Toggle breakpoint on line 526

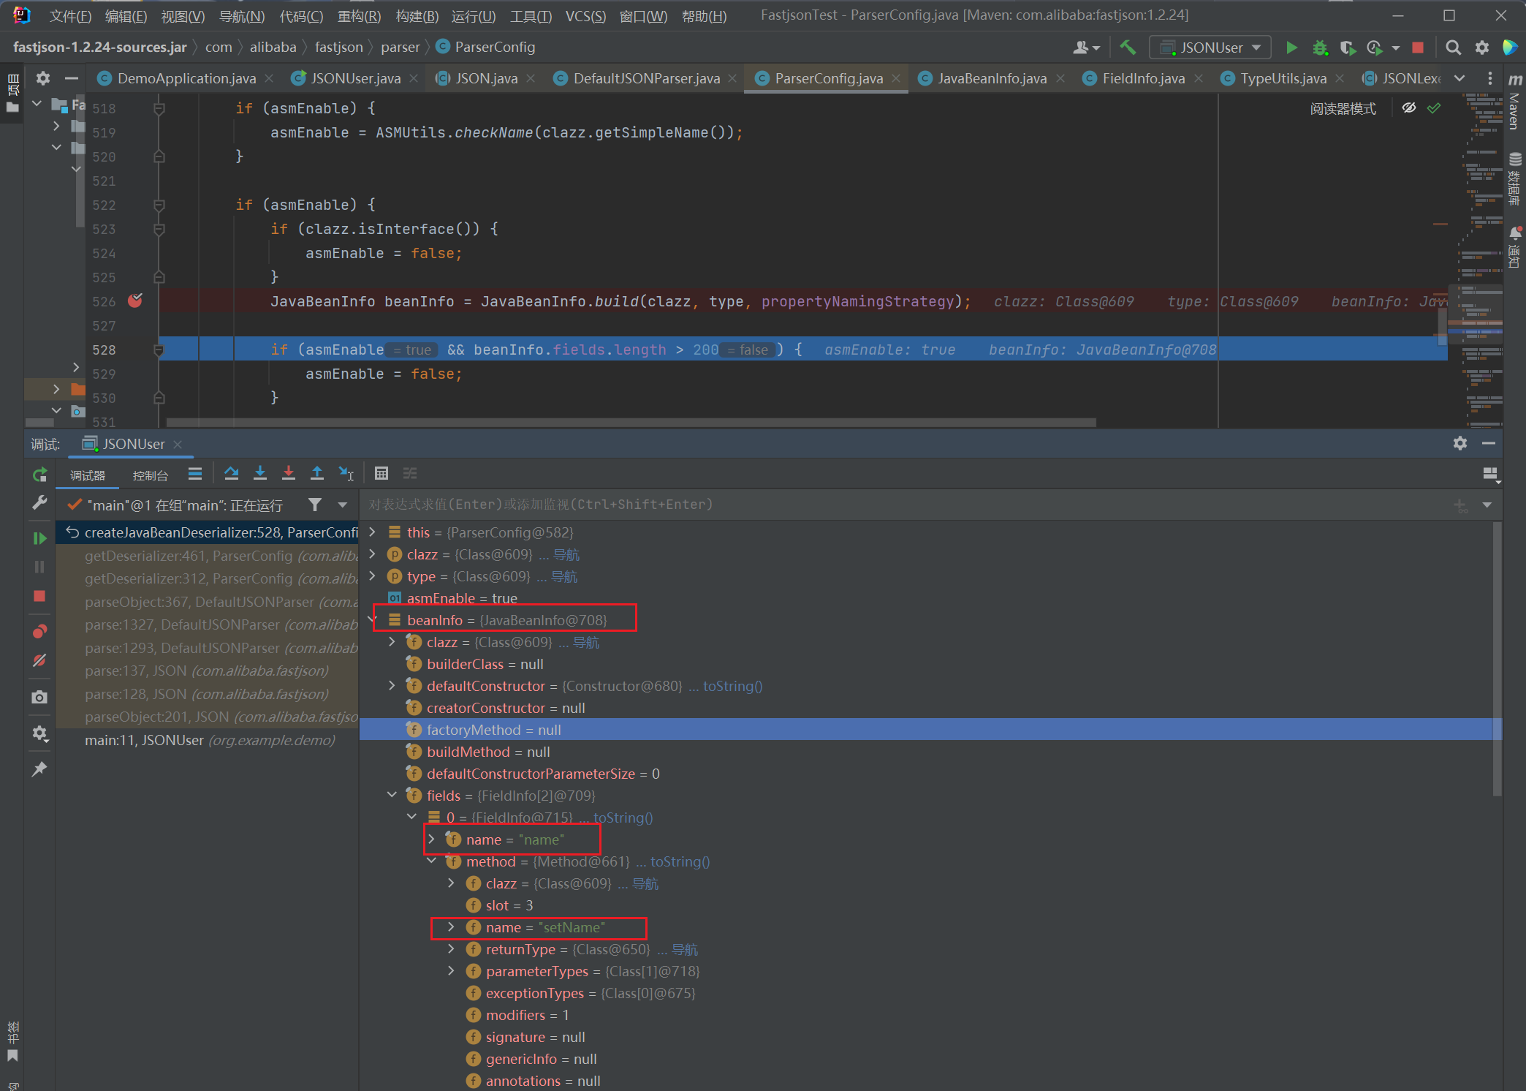(135, 301)
